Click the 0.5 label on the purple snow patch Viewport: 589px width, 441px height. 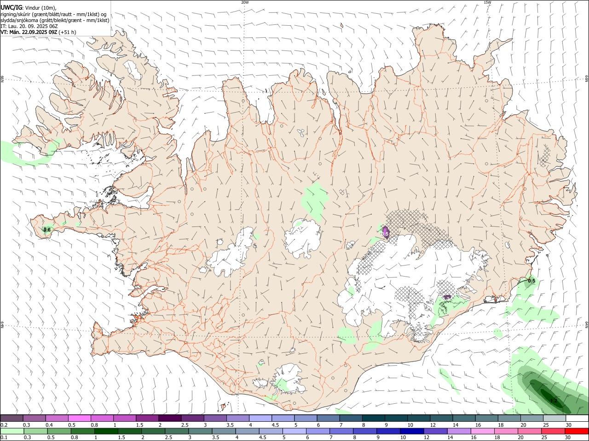point(385,234)
